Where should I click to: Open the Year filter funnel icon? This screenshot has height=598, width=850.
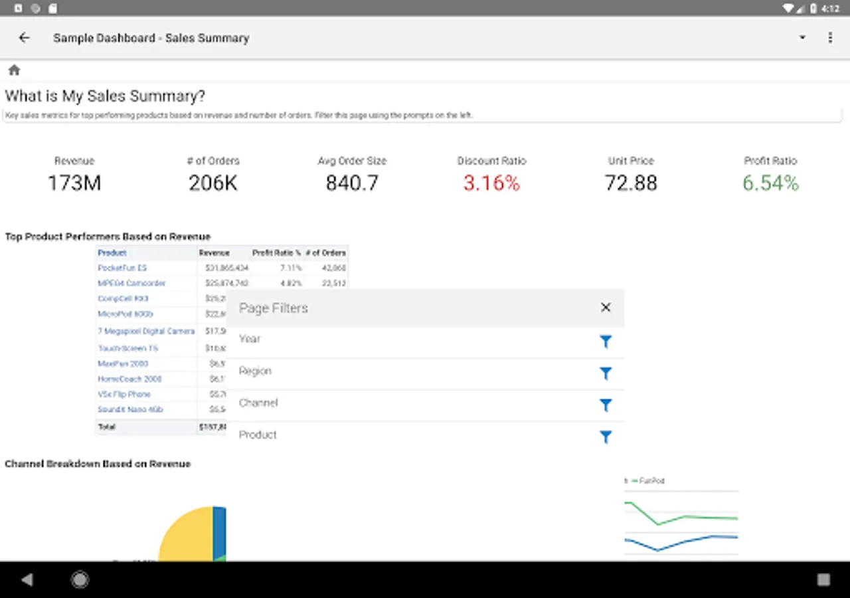tap(605, 342)
